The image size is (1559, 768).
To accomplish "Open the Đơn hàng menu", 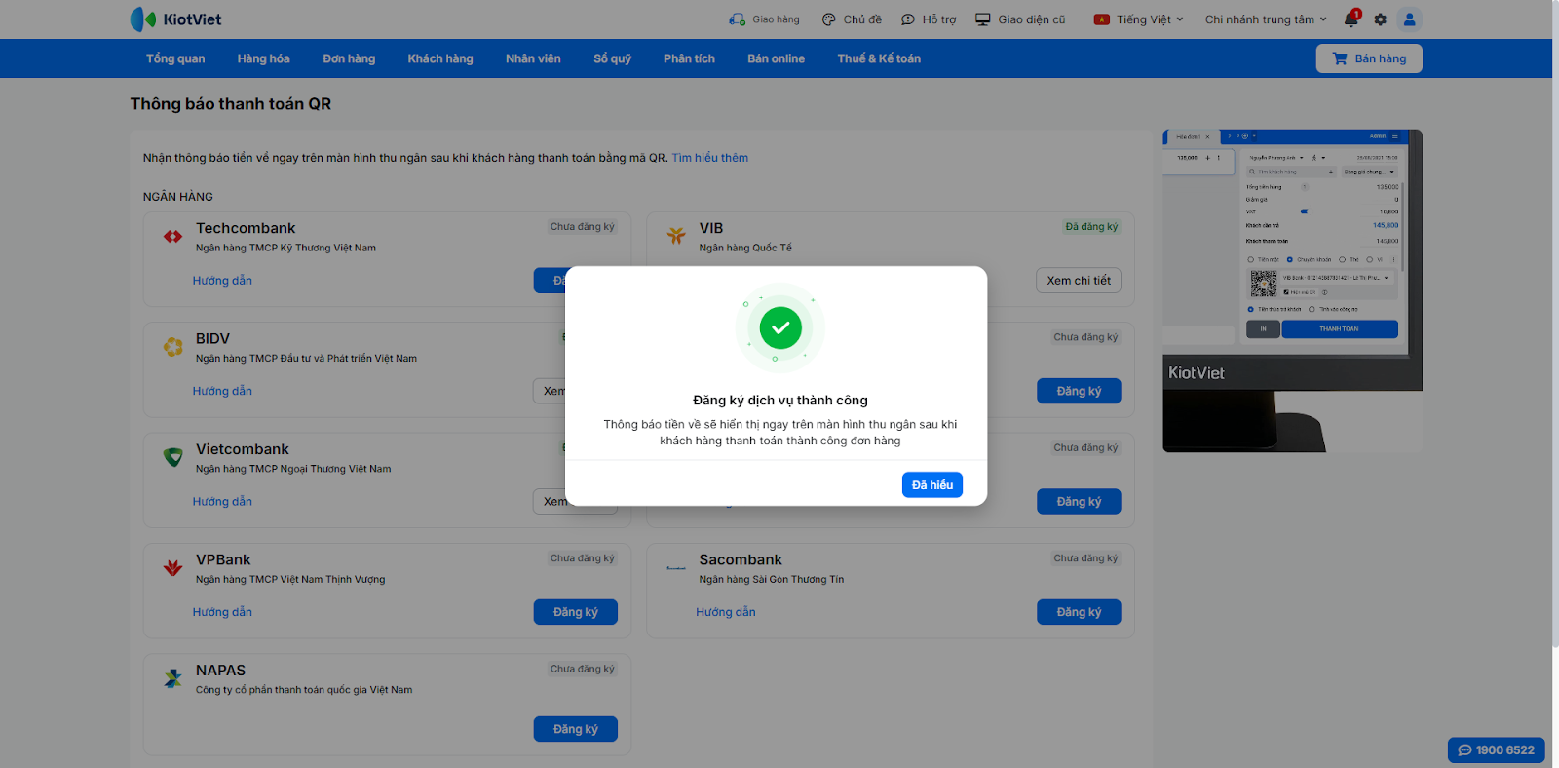I will (x=349, y=58).
